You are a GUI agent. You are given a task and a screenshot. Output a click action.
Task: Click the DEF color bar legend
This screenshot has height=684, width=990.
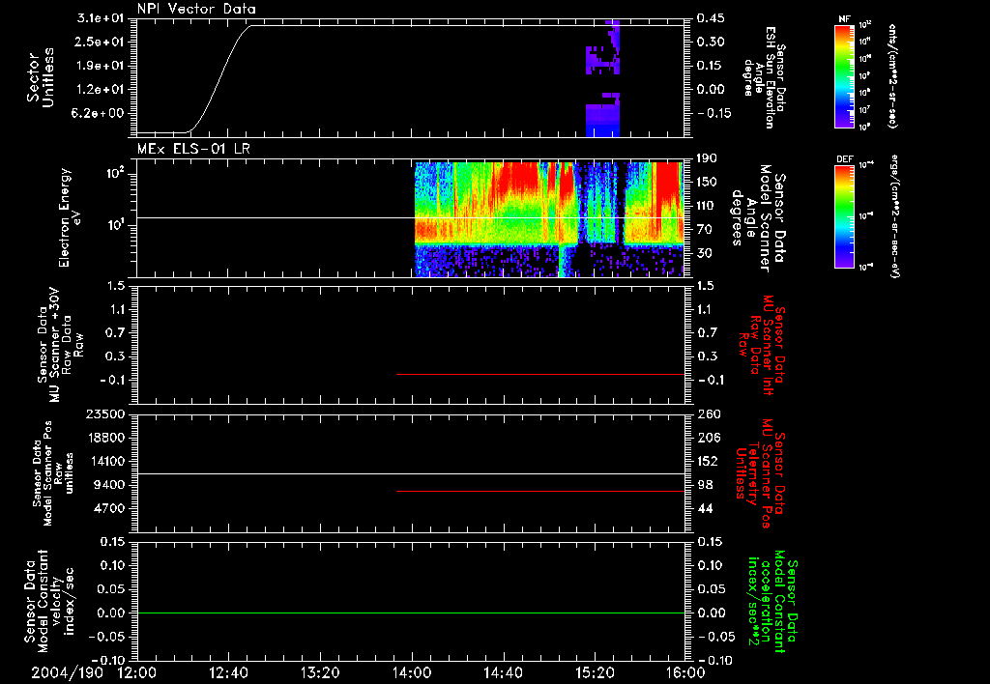844,216
